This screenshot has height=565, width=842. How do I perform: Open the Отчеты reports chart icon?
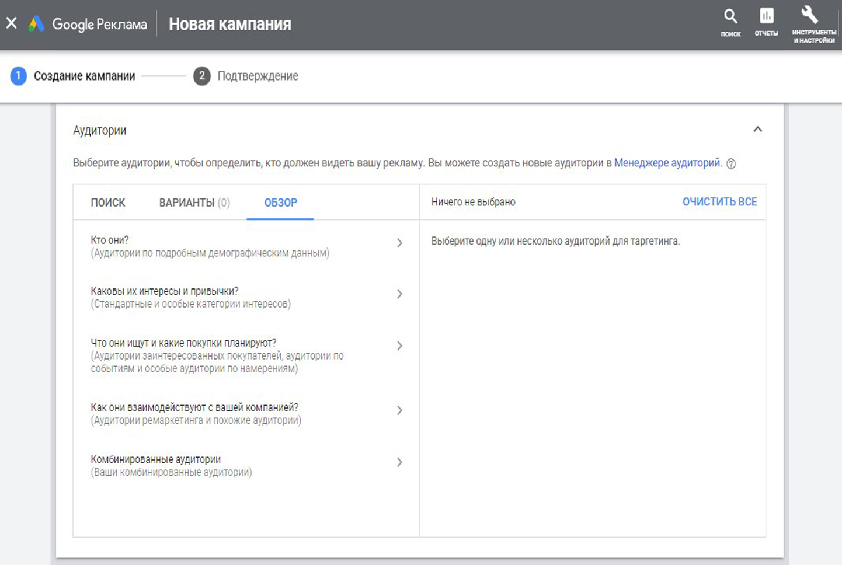coord(766,16)
